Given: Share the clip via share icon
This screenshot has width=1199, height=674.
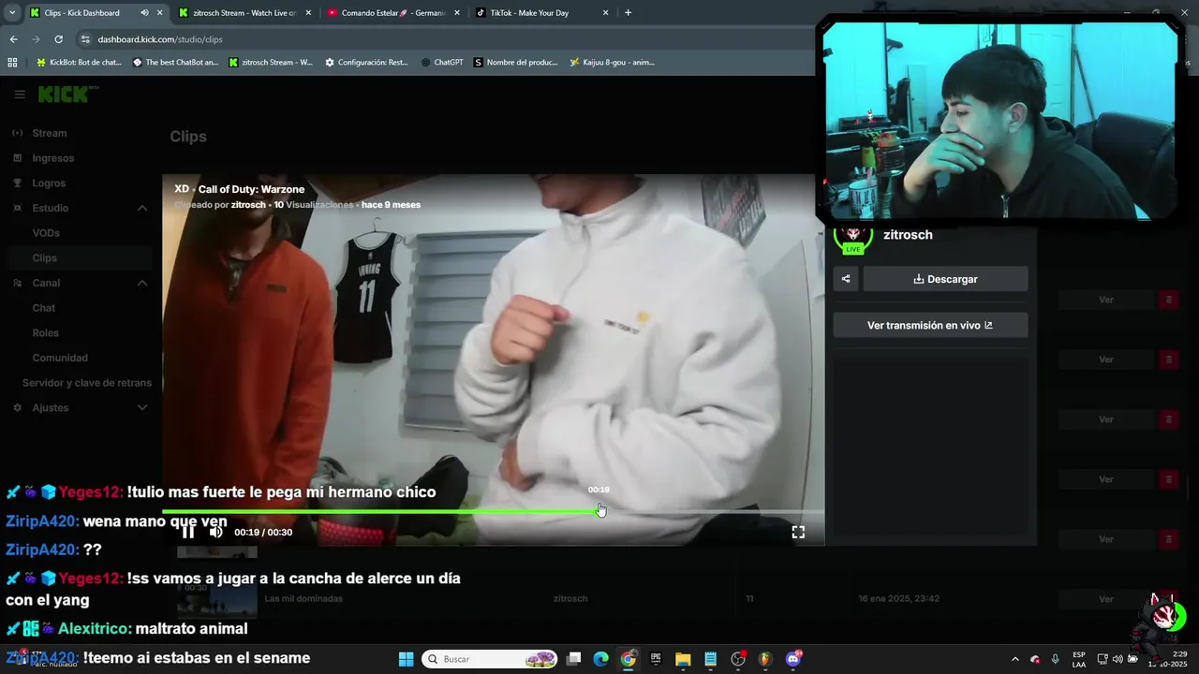Looking at the screenshot, I should point(846,279).
